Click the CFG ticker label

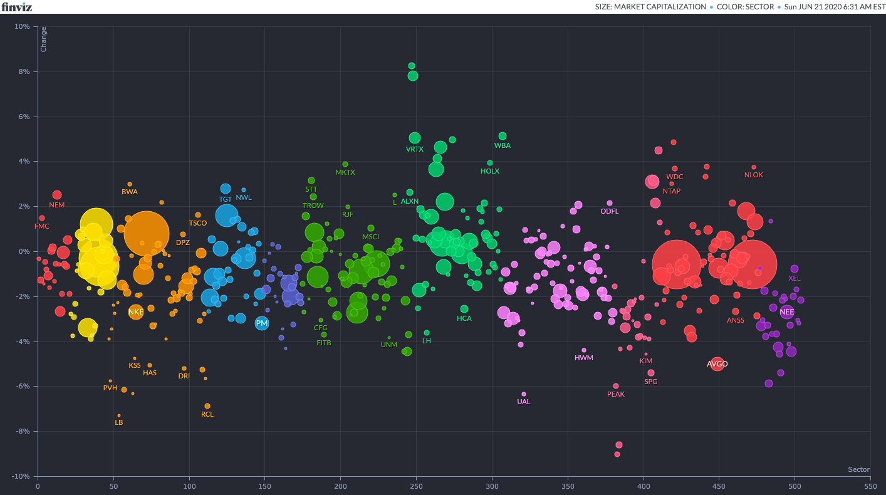pyautogui.click(x=321, y=328)
